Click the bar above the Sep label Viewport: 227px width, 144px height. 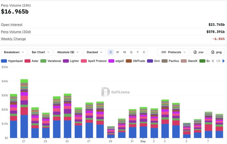coord(144,122)
